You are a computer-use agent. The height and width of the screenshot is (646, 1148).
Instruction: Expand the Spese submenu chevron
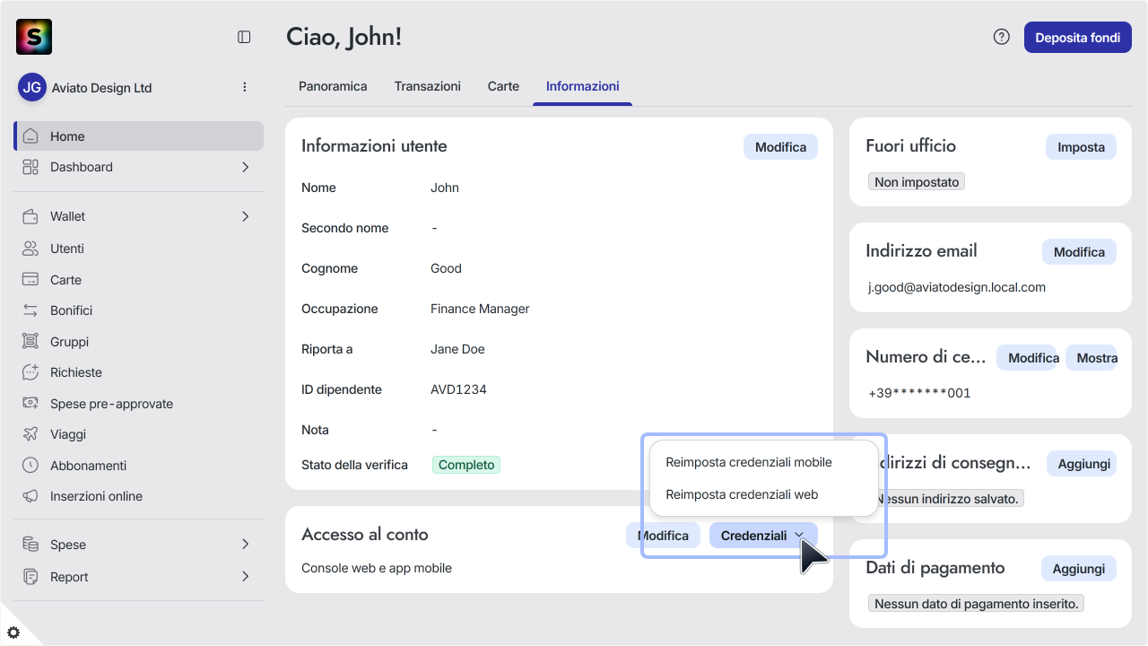pos(246,545)
